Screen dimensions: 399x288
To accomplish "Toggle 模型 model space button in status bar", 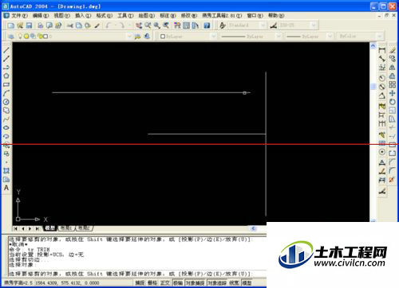I will [x=247, y=283].
